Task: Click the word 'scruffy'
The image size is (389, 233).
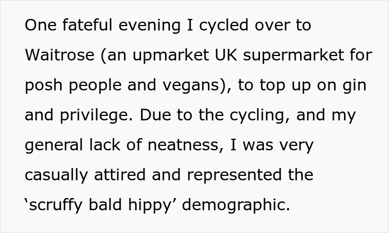Action: click(58, 205)
